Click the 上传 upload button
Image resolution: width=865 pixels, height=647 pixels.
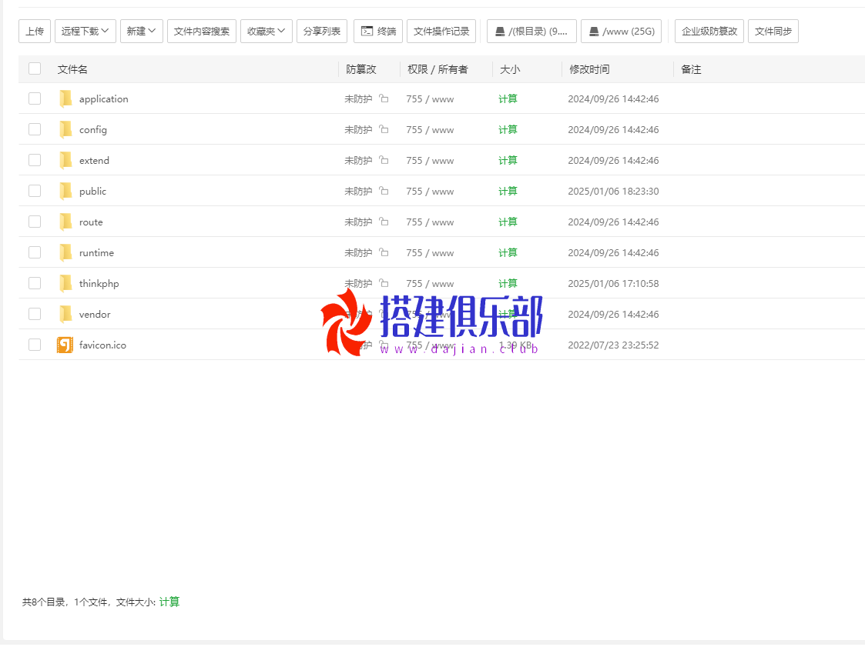click(35, 32)
